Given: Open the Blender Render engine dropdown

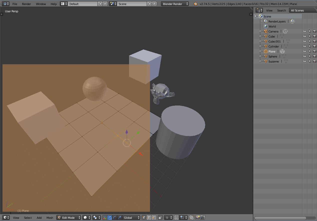Looking at the screenshot, I should click(174, 4).
